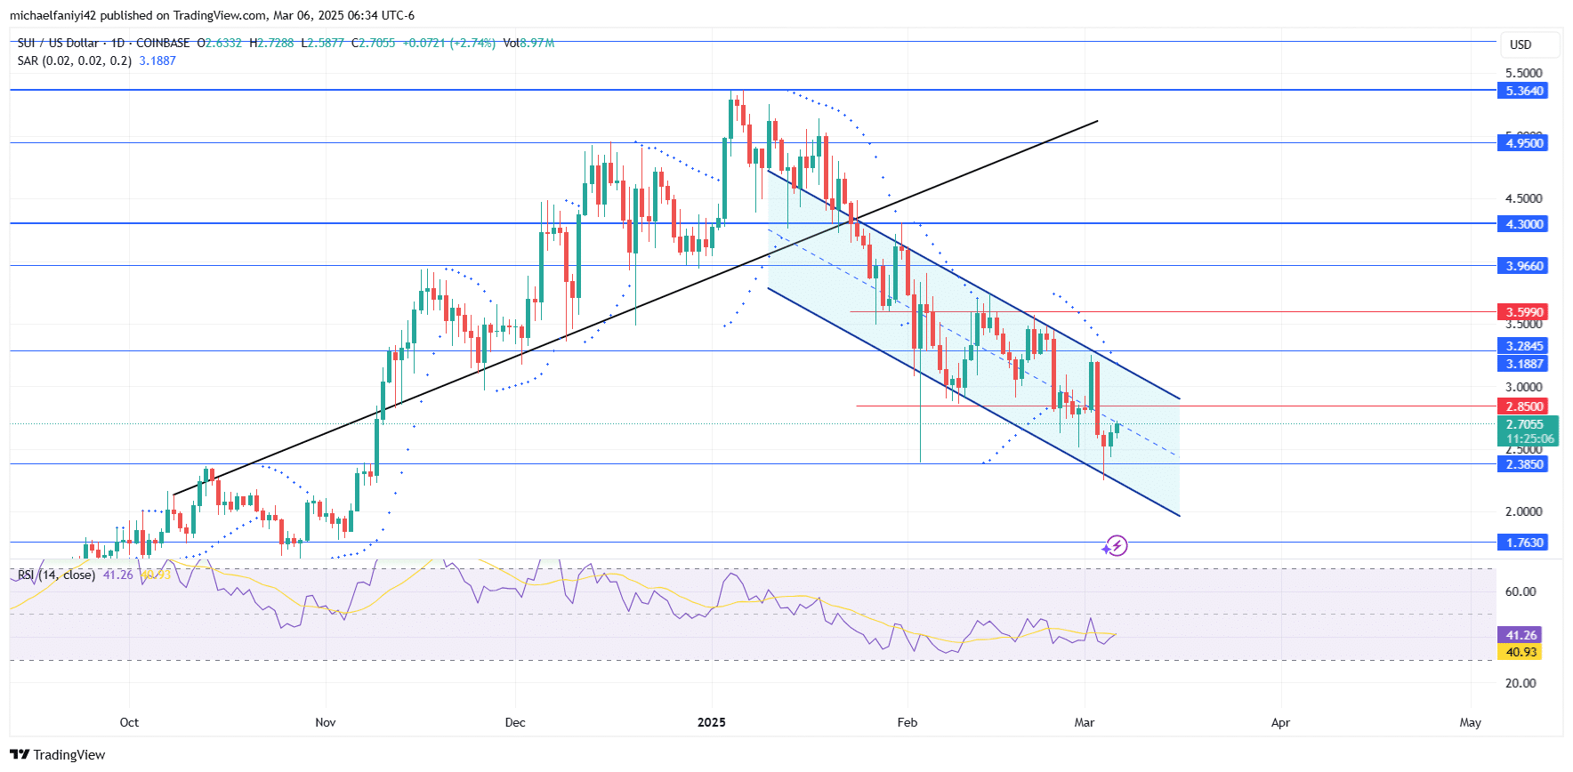Click the SAR 3.1887 price label

pyautogui.click(x=1523, y=364)
